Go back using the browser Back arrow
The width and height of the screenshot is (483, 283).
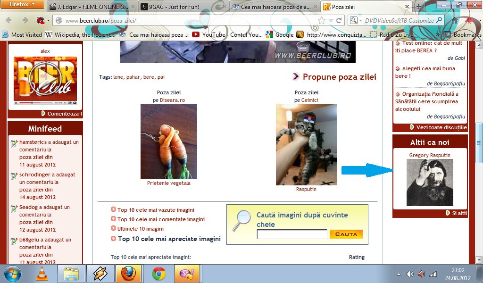point(8,21)
